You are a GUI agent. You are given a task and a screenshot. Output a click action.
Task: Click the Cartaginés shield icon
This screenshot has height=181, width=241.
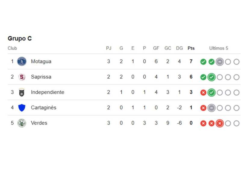[21, 107]
